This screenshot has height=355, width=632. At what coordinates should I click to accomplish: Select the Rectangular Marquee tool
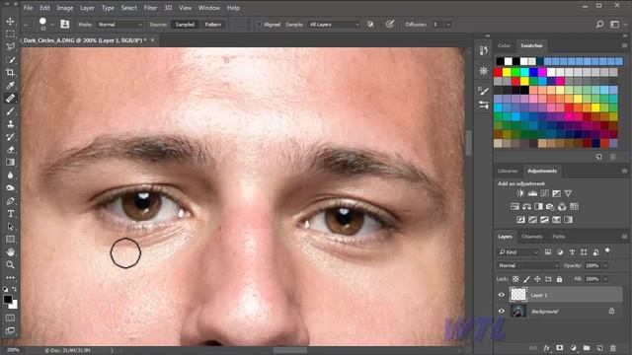click(x=11, y=34)
